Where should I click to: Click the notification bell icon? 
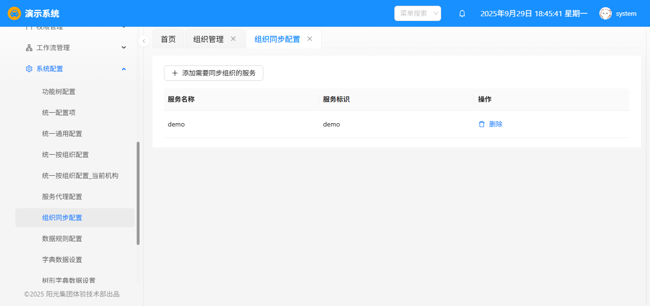click(x=462, y=13)
